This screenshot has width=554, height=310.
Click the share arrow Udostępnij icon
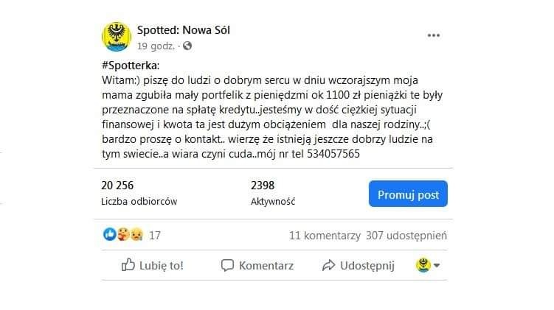tap(328, 265)
